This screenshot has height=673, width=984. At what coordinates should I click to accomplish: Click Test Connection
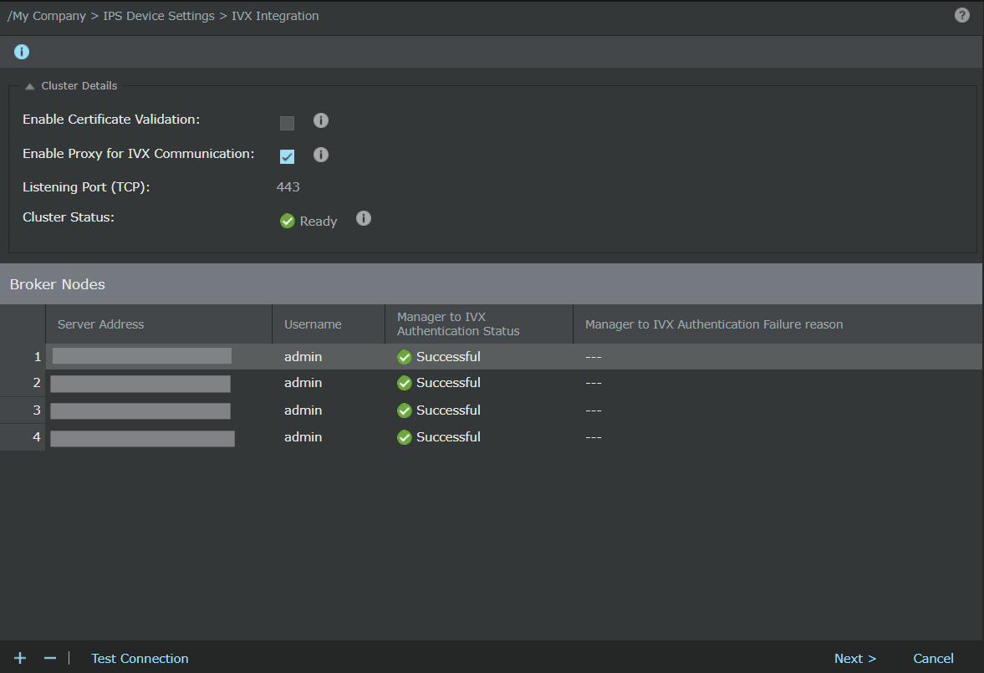tap(140, 659)
